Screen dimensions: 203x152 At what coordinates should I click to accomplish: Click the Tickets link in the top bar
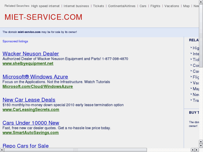tap(98, 6)
